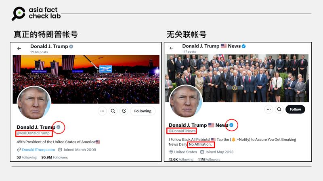Click the @realDonaldTrump handle

tap(33, 133)
